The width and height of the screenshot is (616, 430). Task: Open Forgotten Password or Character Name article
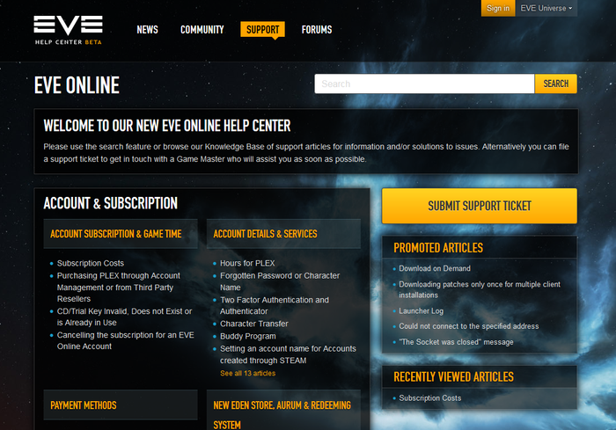click(280, 281)
